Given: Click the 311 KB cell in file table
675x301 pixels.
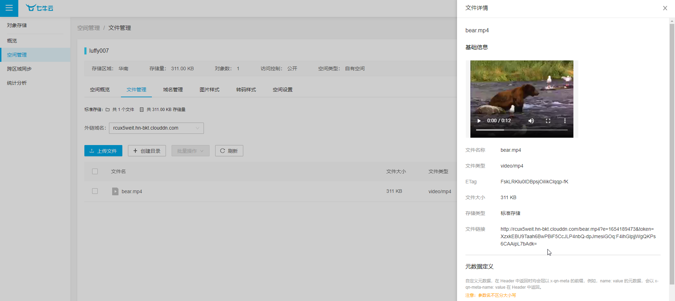Looking at the screenshot, I should tap(394, 191).
